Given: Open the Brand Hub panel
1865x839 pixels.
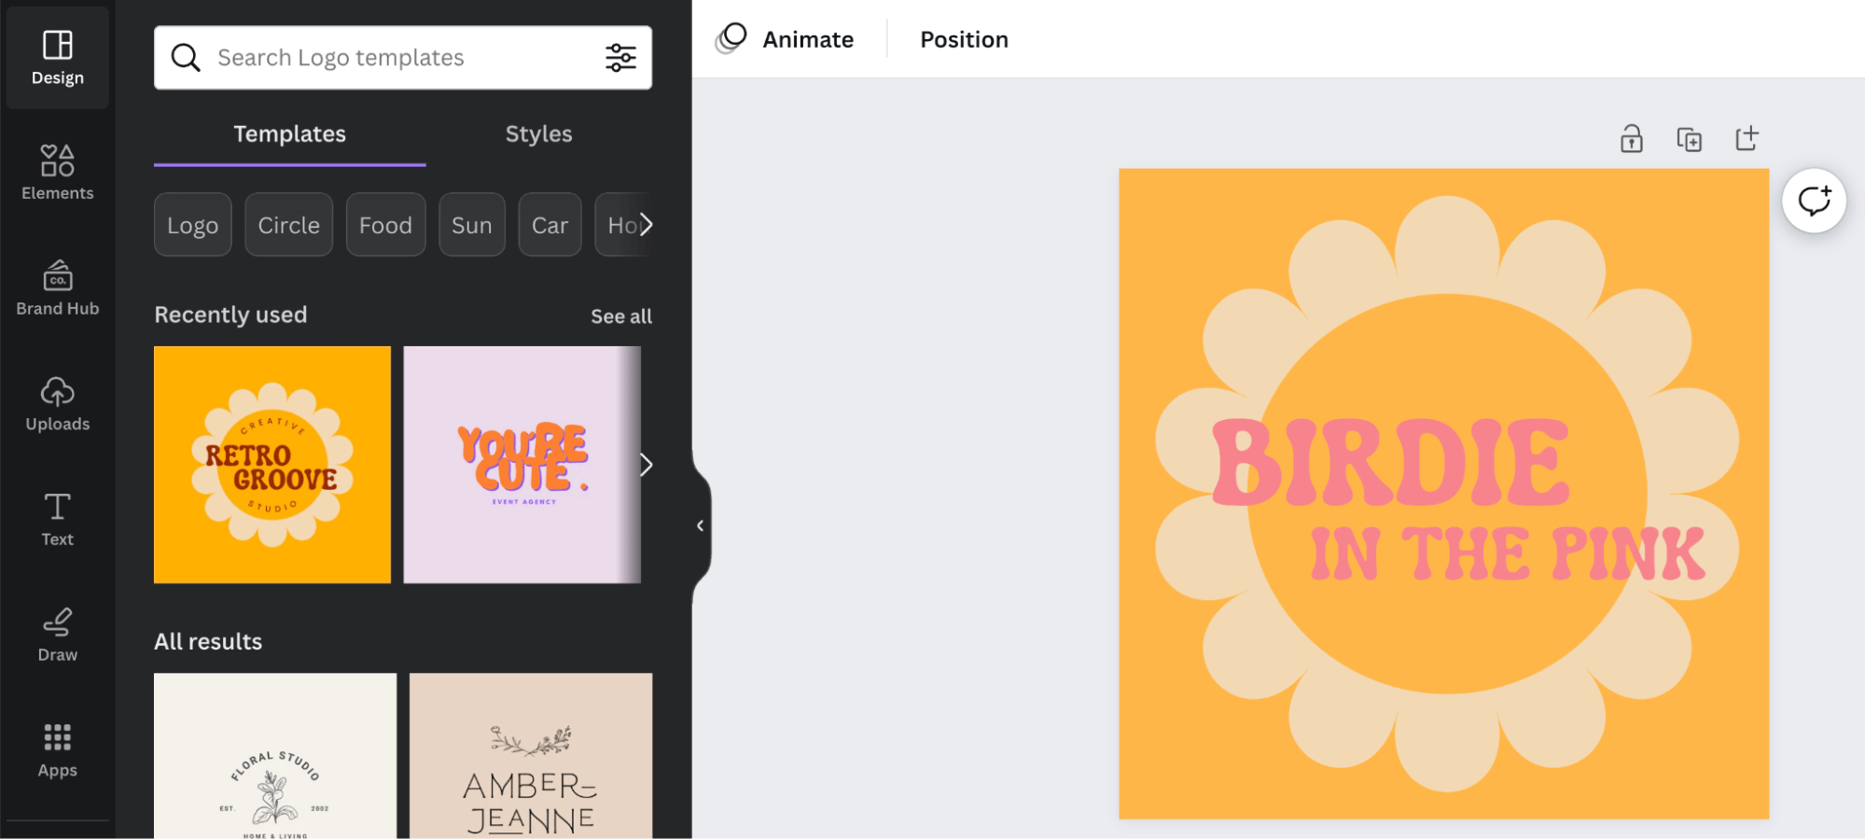Looking at the screenshot, I should [57, 287].
